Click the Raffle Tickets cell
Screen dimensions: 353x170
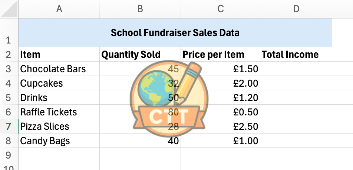point(59,112)
